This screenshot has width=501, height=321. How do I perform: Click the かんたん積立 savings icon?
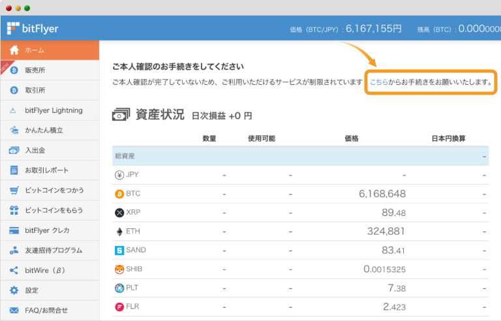14,130
